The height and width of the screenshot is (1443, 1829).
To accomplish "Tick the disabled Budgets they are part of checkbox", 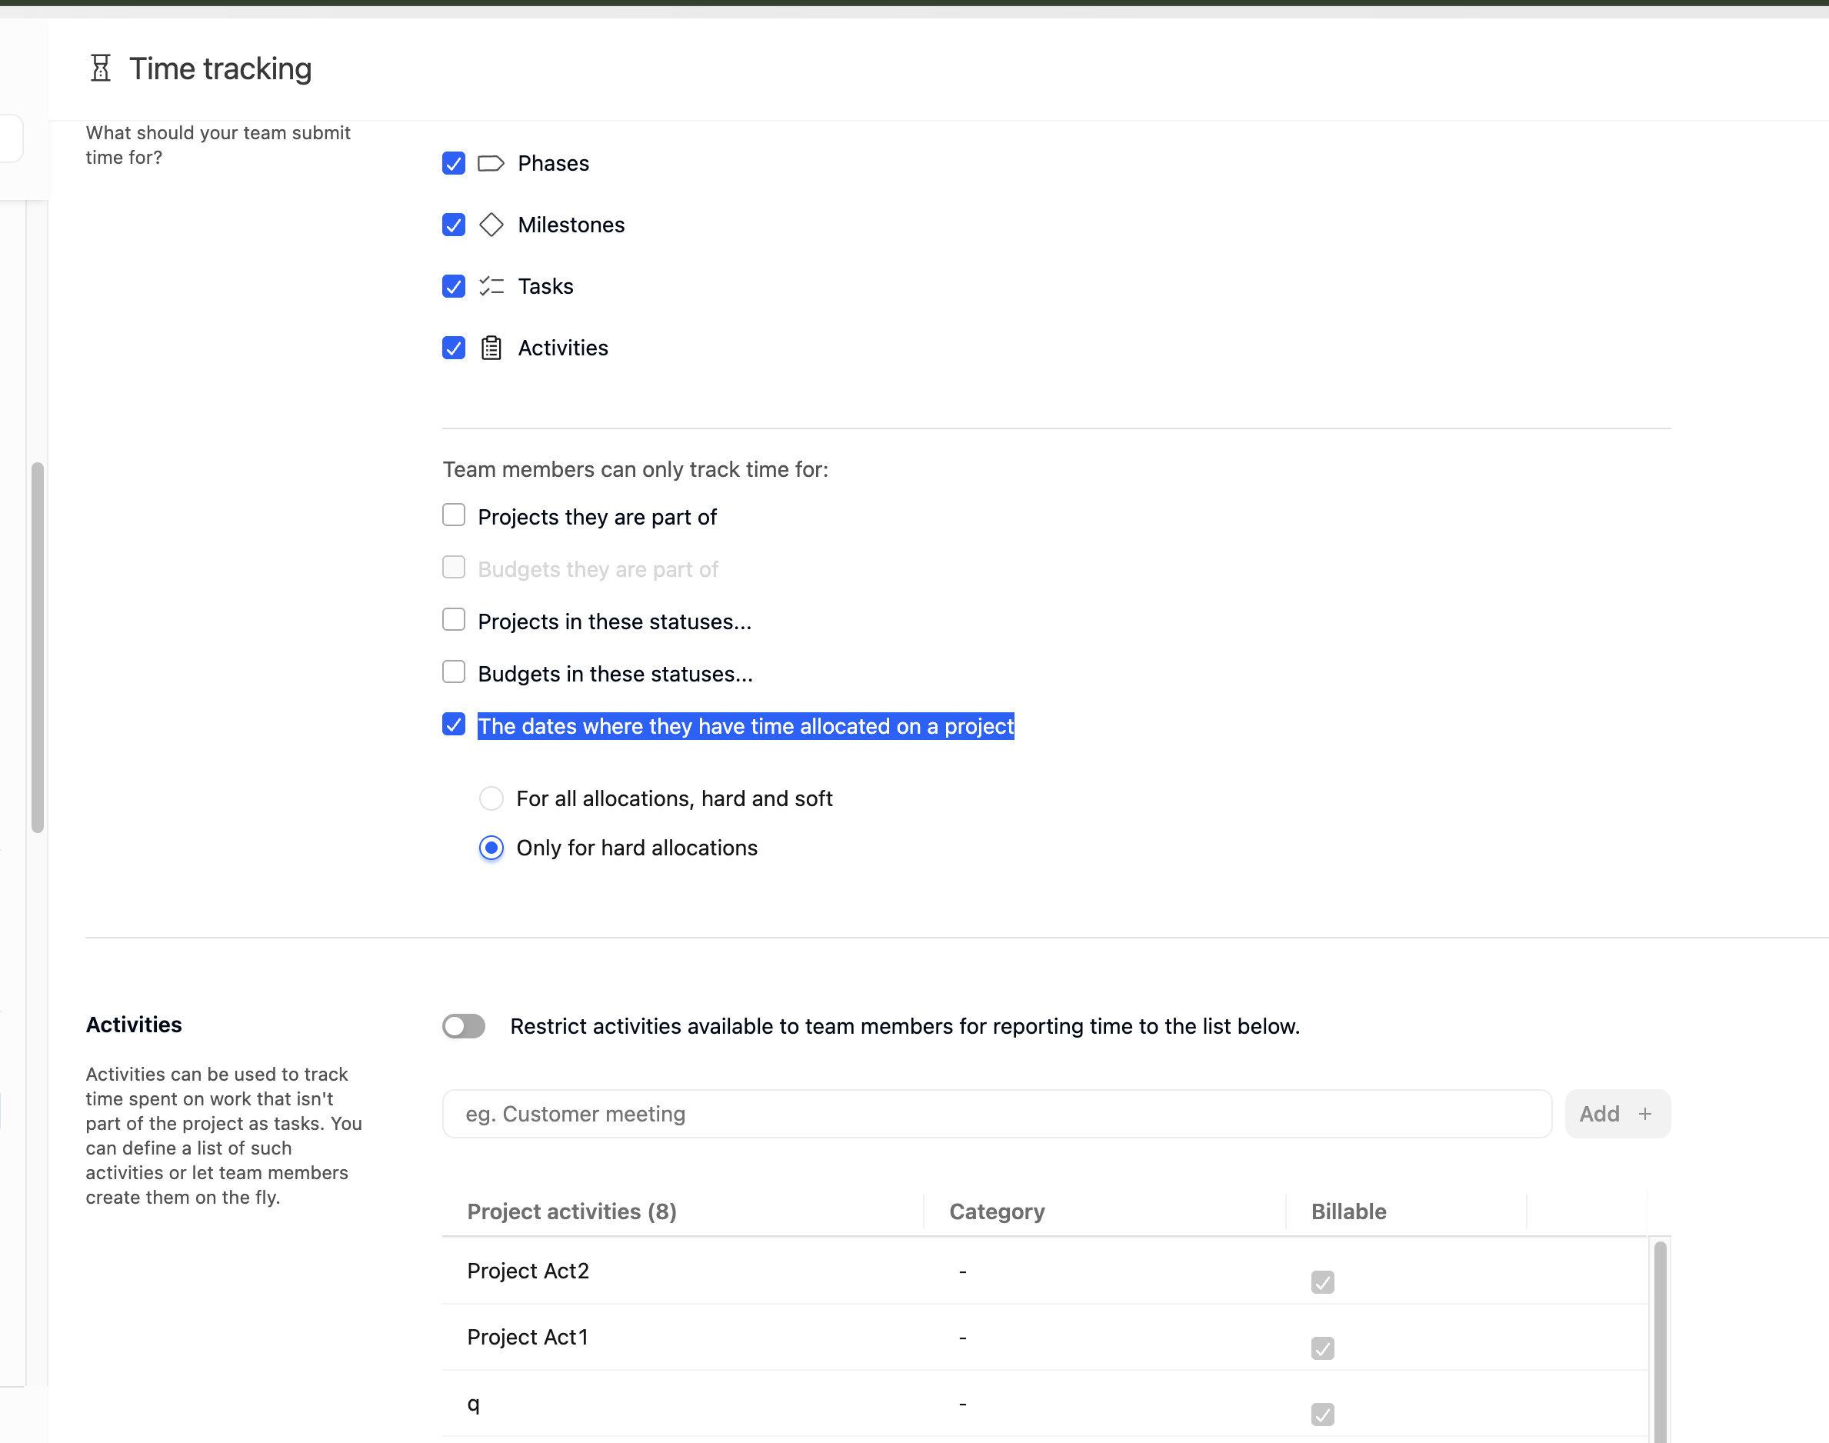I will point(454,568).
